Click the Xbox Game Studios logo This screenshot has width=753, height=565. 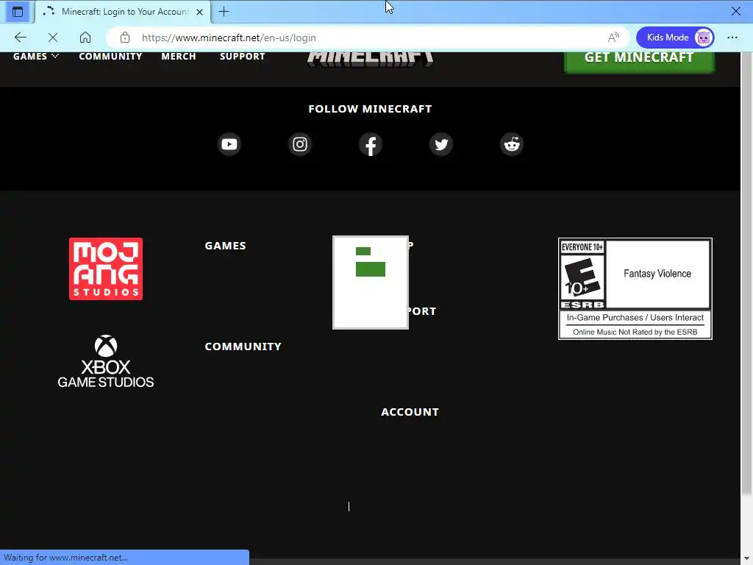(106, 361)
